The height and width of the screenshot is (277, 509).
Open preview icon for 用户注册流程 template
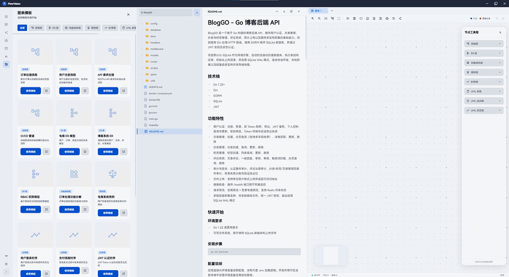point(85,91)
